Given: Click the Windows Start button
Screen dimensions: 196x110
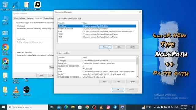Looking at the screenshot, I should (x=3, y=107).
